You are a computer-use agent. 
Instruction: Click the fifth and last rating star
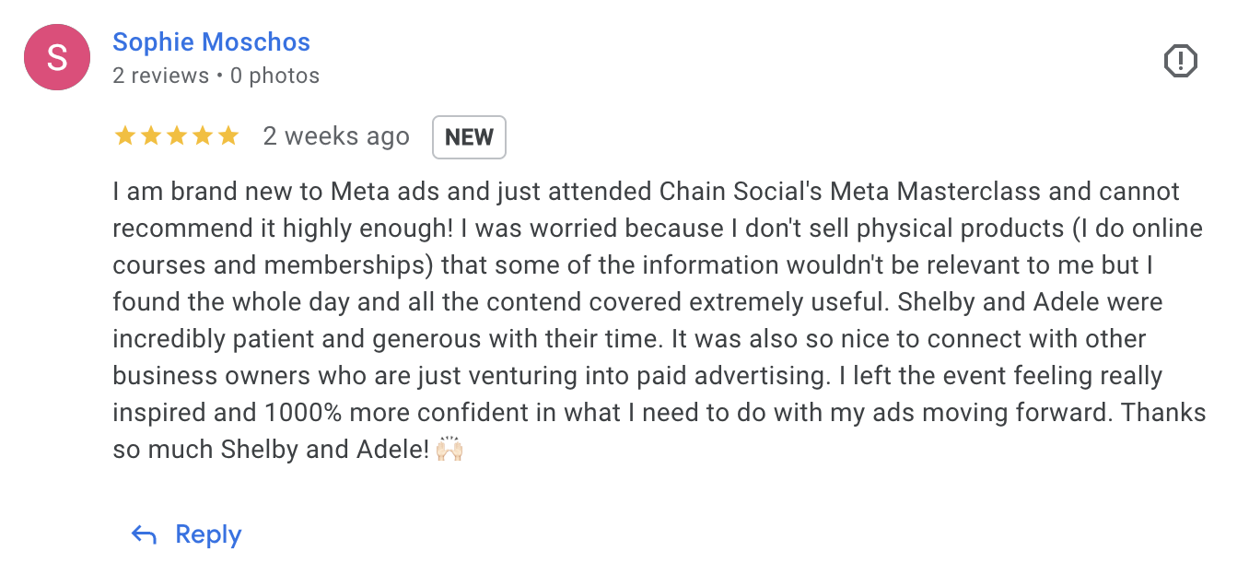click(228, 136)
